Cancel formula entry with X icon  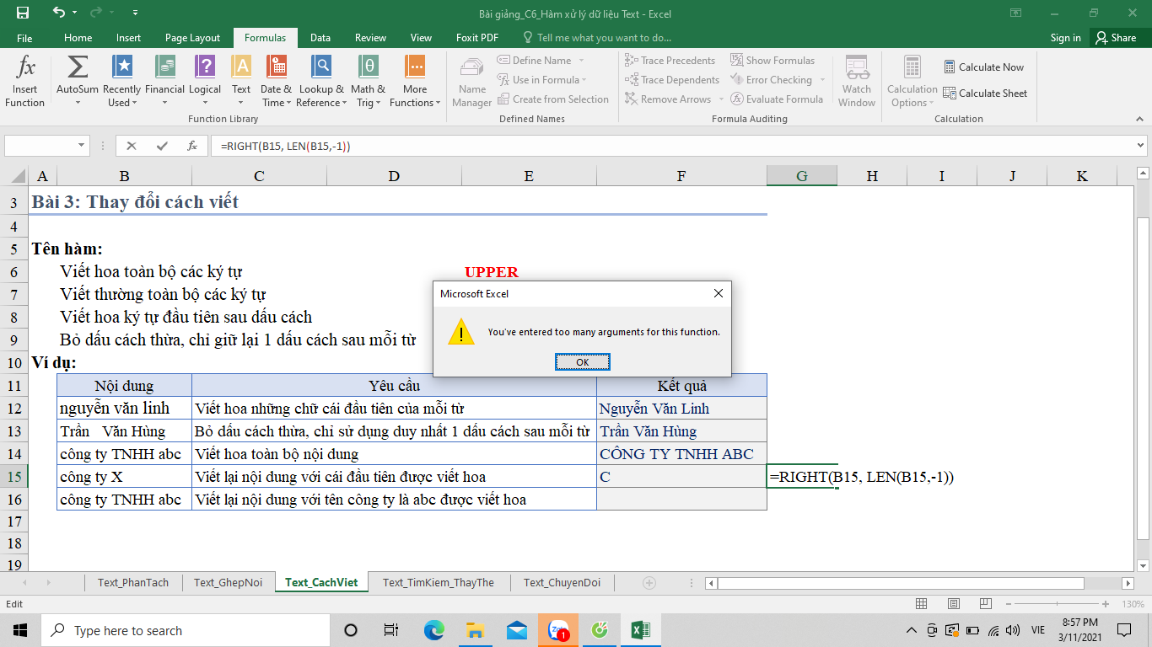point(132,146)
